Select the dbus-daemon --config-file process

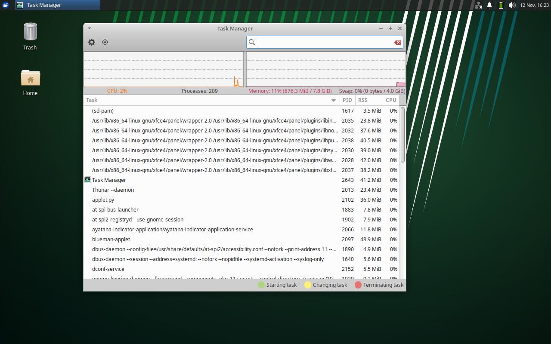(241, 249)
